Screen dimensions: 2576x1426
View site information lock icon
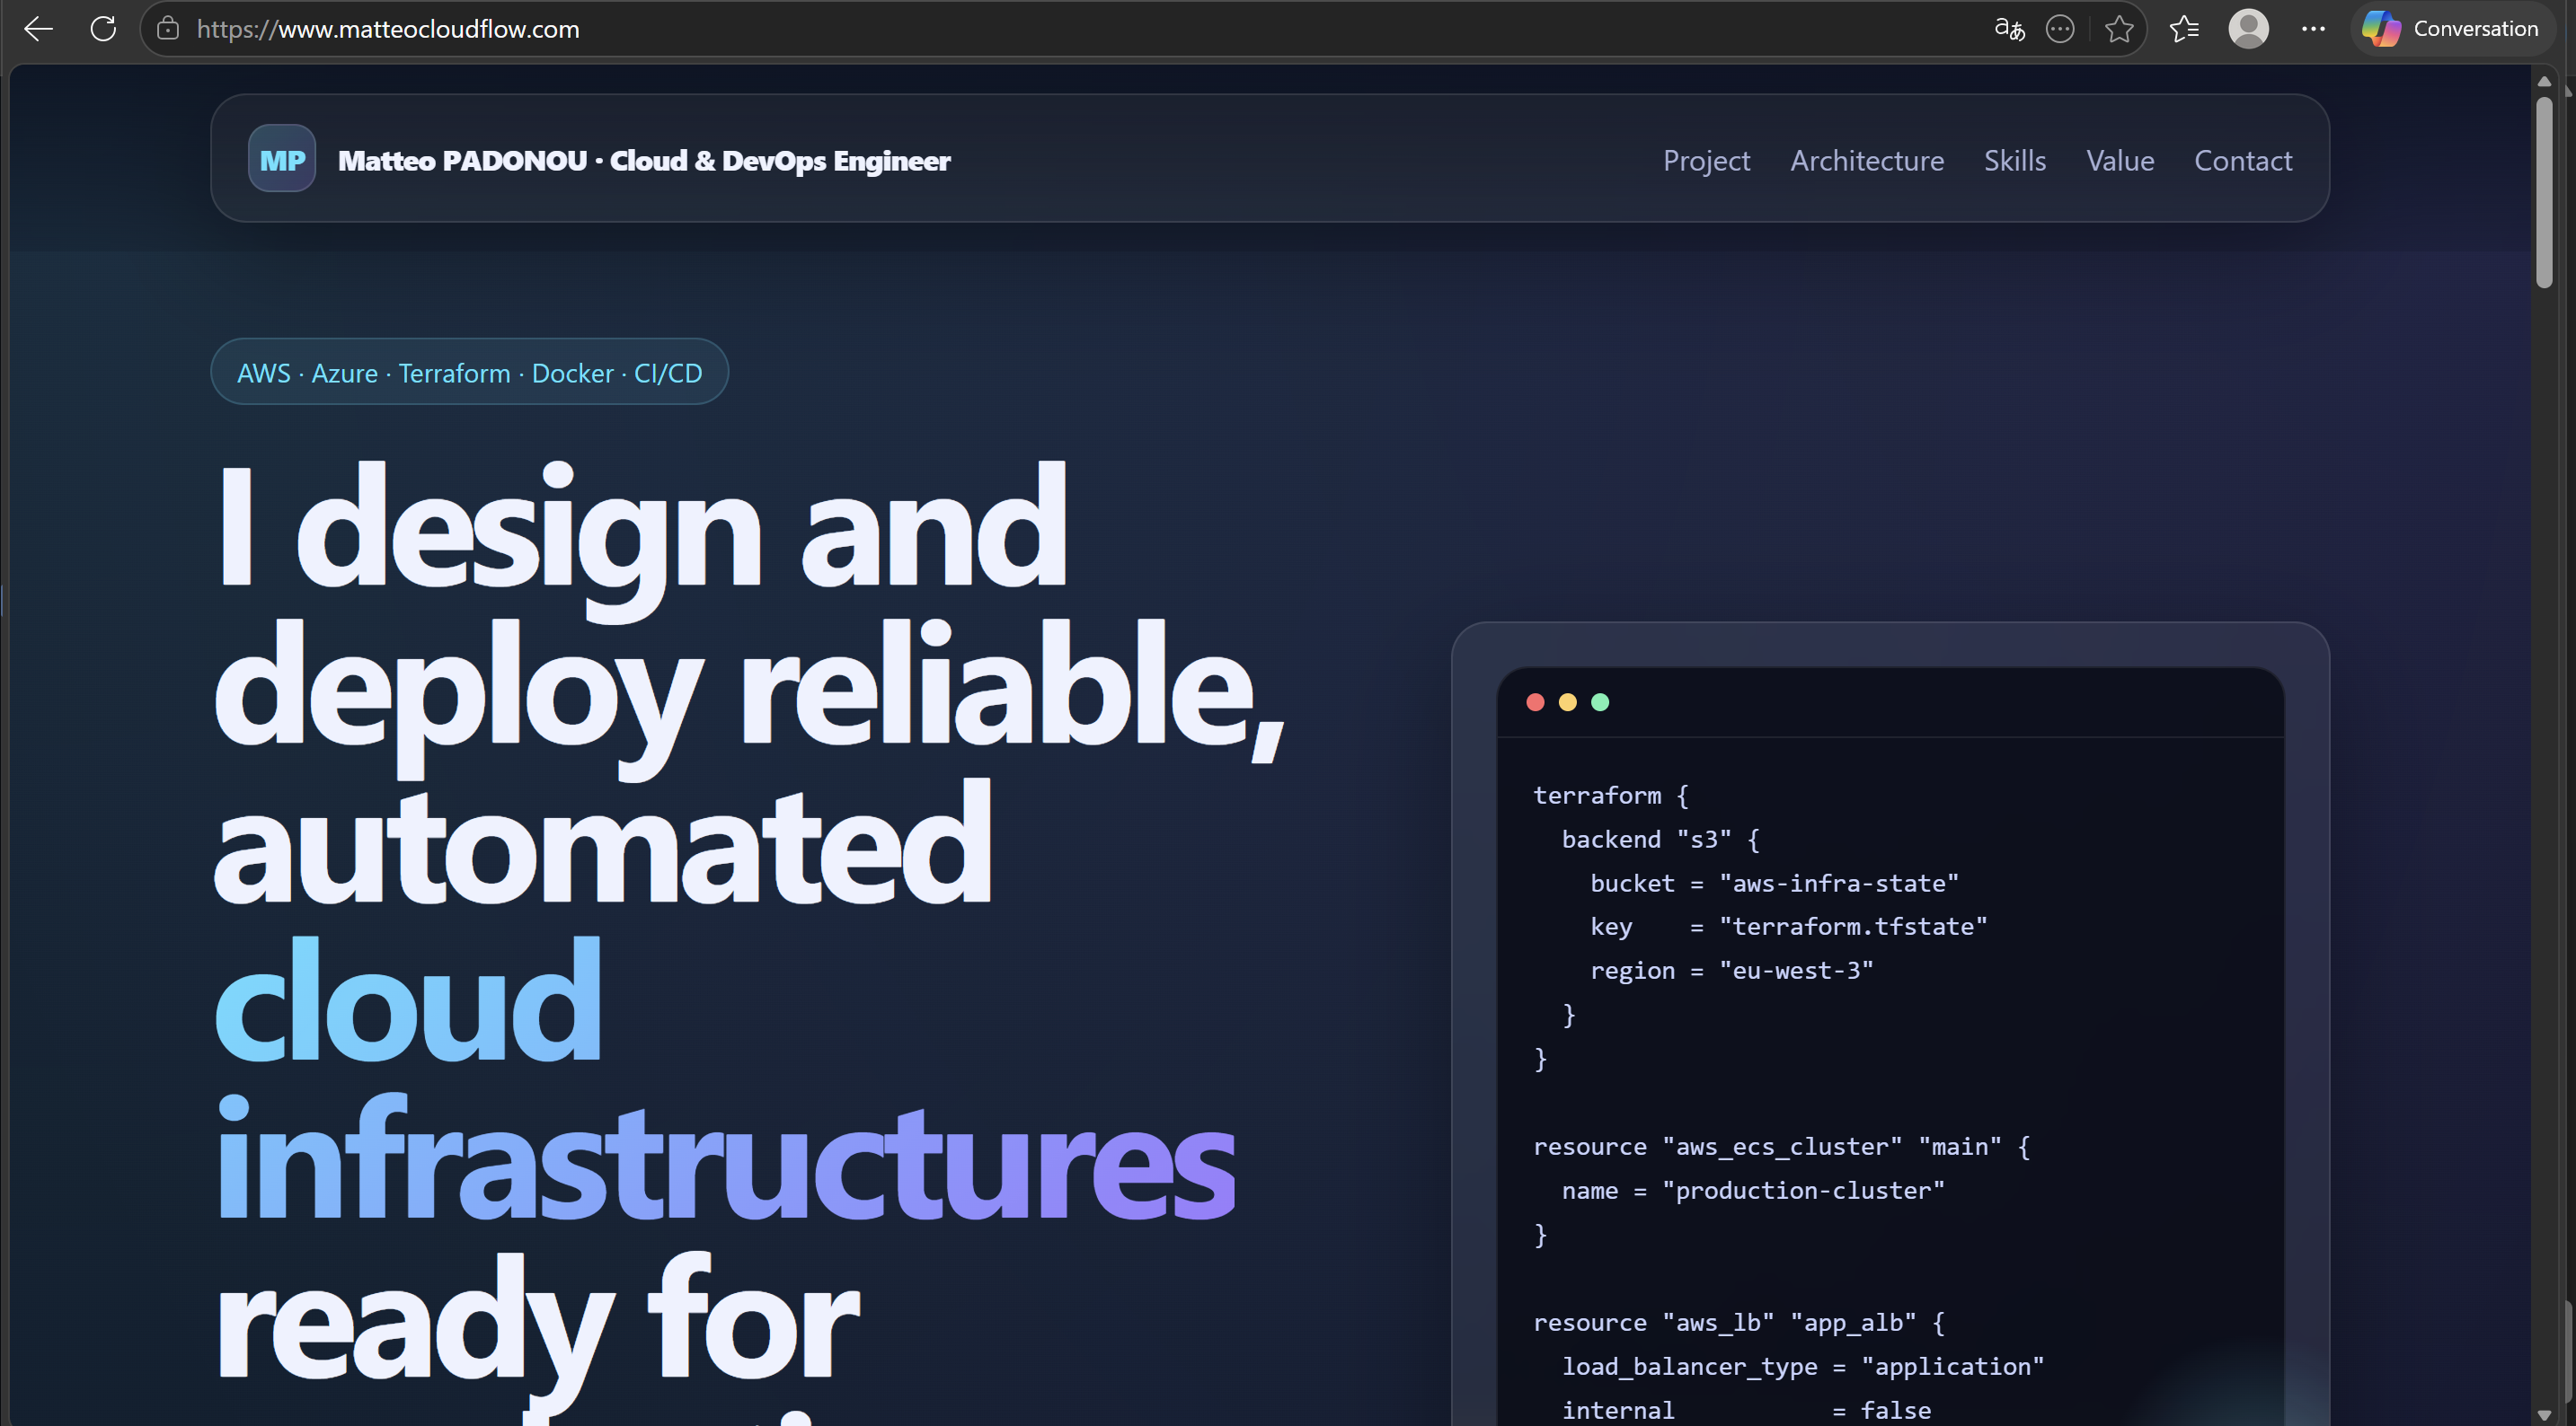coord(168,29)
